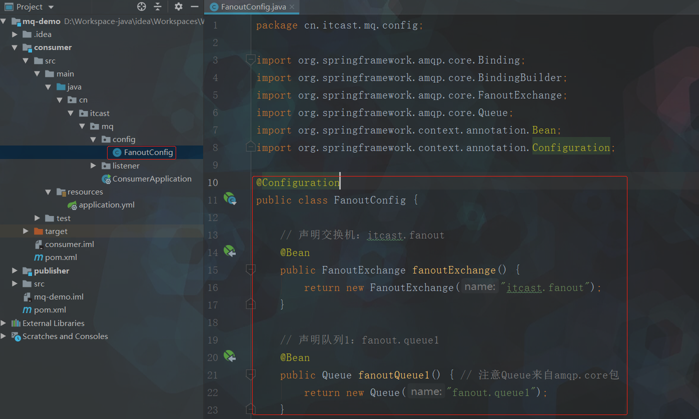Expand External Libraries
The width and height of the screenshot is (699, 419).
(x=4, y=323)
